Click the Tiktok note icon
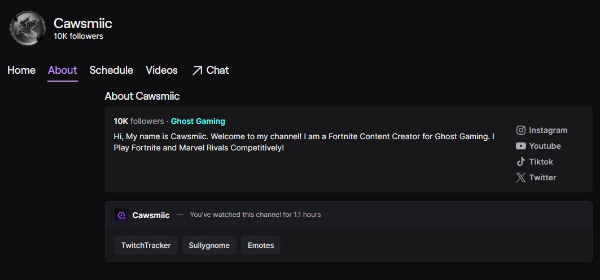The image size is (600, 280). (x=521, y=162)
